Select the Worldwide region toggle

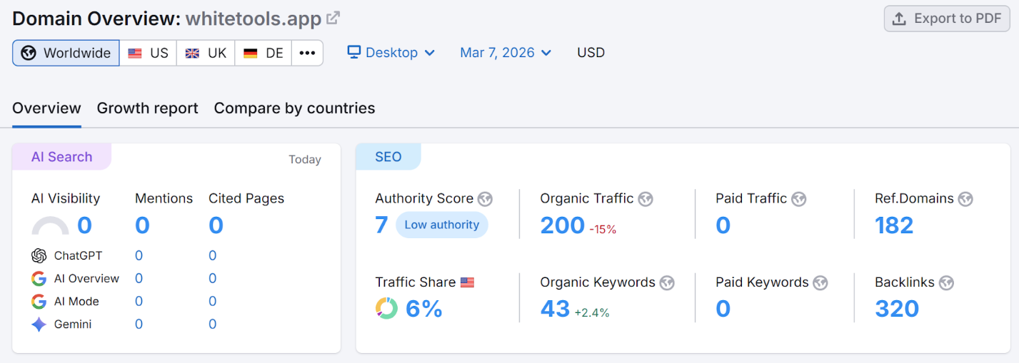click(66, 53)
